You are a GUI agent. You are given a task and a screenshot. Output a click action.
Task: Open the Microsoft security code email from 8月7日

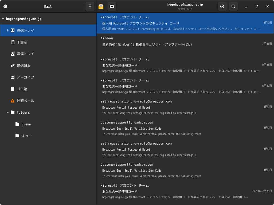(x=185, y=23)
